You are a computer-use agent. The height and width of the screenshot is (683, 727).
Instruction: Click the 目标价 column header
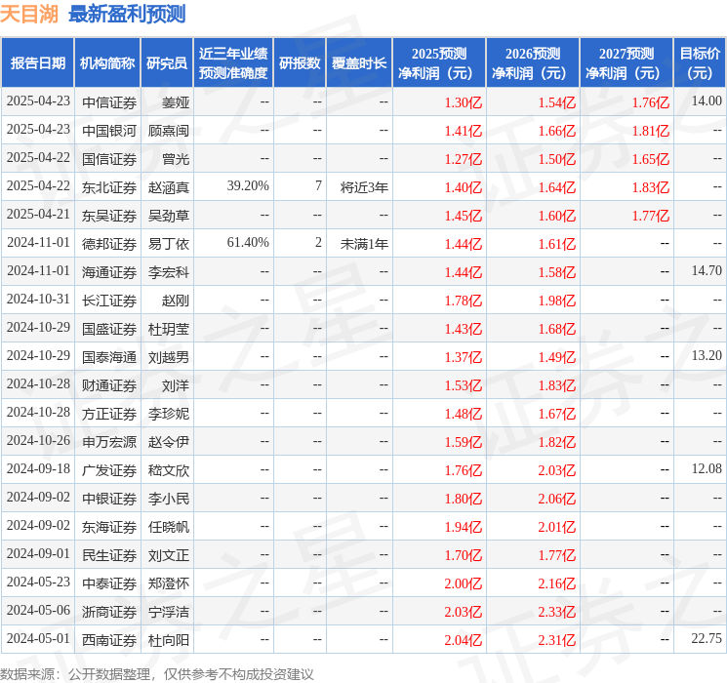700,63
